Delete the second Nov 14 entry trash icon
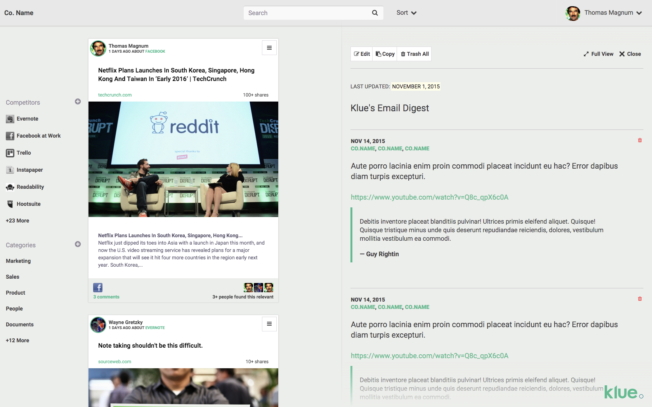This screenshot has width=652, height=407. [640, 299]
